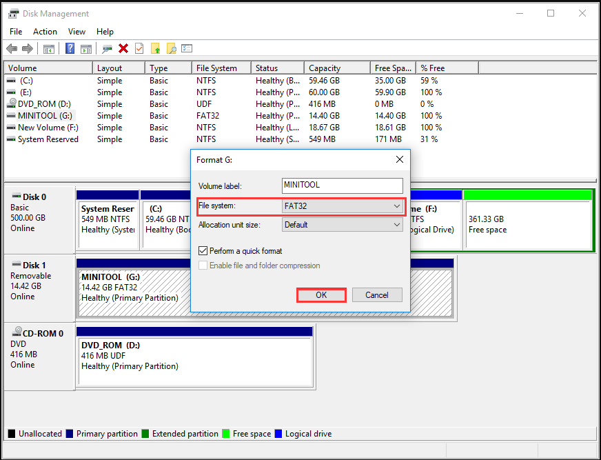This screenshot has height=460, width=601.
Task: Click the red X Delete toolbar icon
Action: [x=123, y=48]
